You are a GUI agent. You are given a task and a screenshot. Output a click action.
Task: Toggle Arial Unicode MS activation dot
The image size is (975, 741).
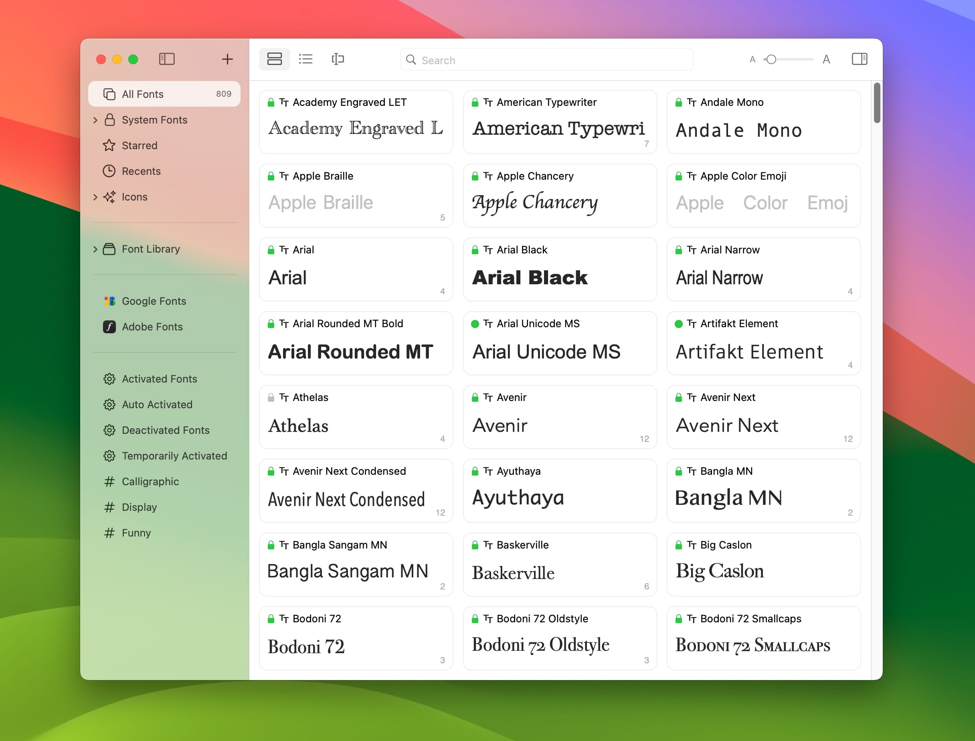pos(475,324)
